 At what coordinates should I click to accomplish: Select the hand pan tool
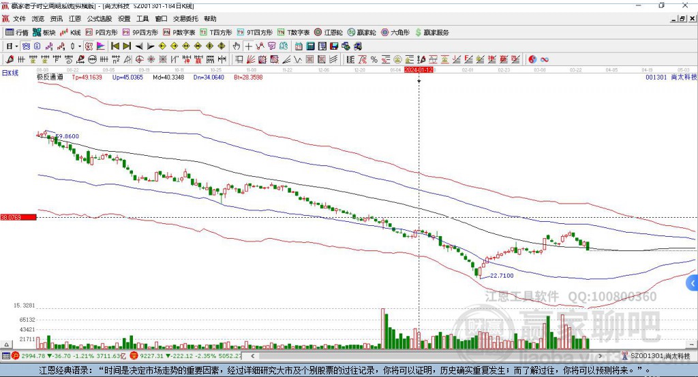point(236,46)
